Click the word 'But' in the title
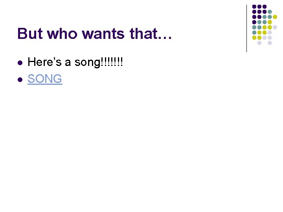This screenshot has width=283, height=212. coord(30,34)
